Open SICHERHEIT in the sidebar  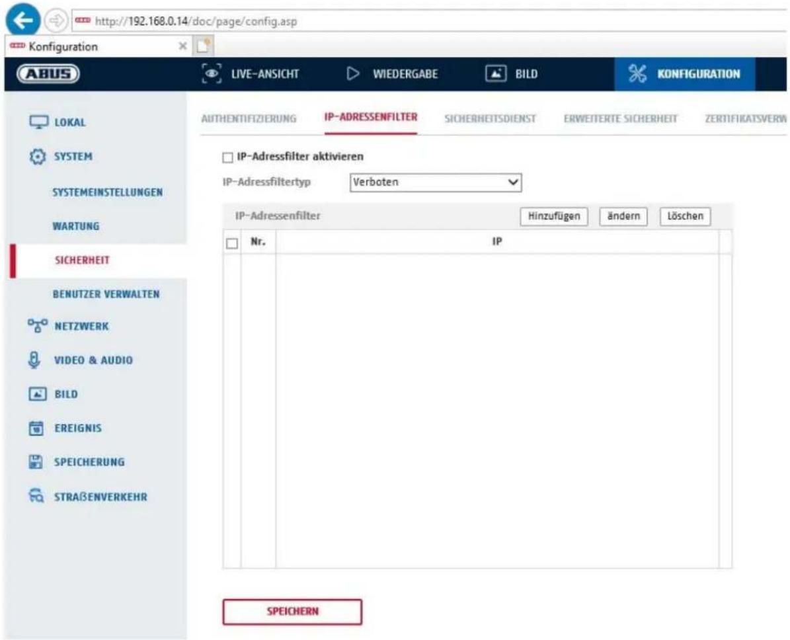point(82,260)
